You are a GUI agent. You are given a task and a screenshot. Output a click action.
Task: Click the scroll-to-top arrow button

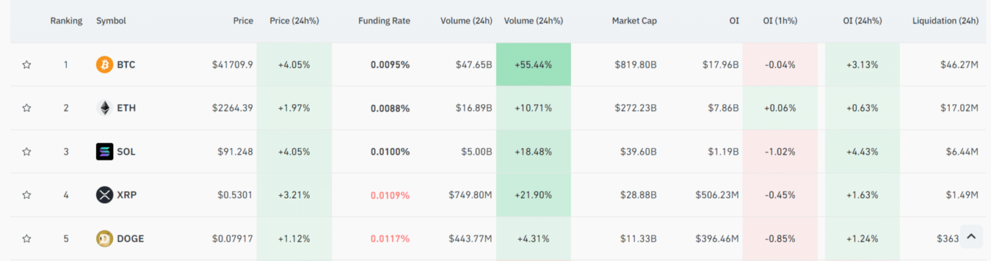[970, 237]
